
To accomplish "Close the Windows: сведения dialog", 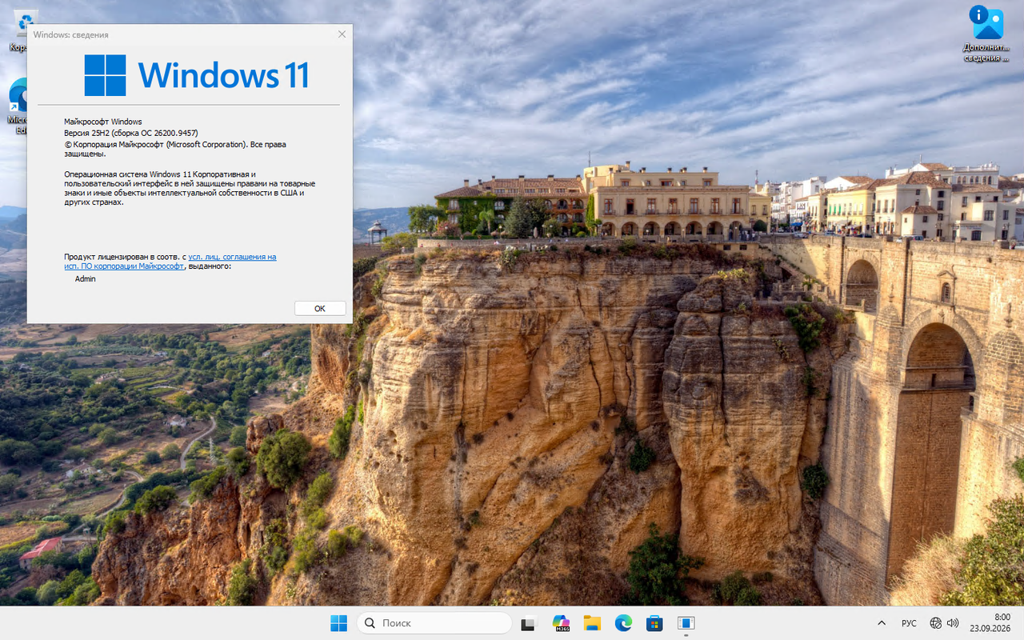I will pyautogui.click(x=342, y=34).
